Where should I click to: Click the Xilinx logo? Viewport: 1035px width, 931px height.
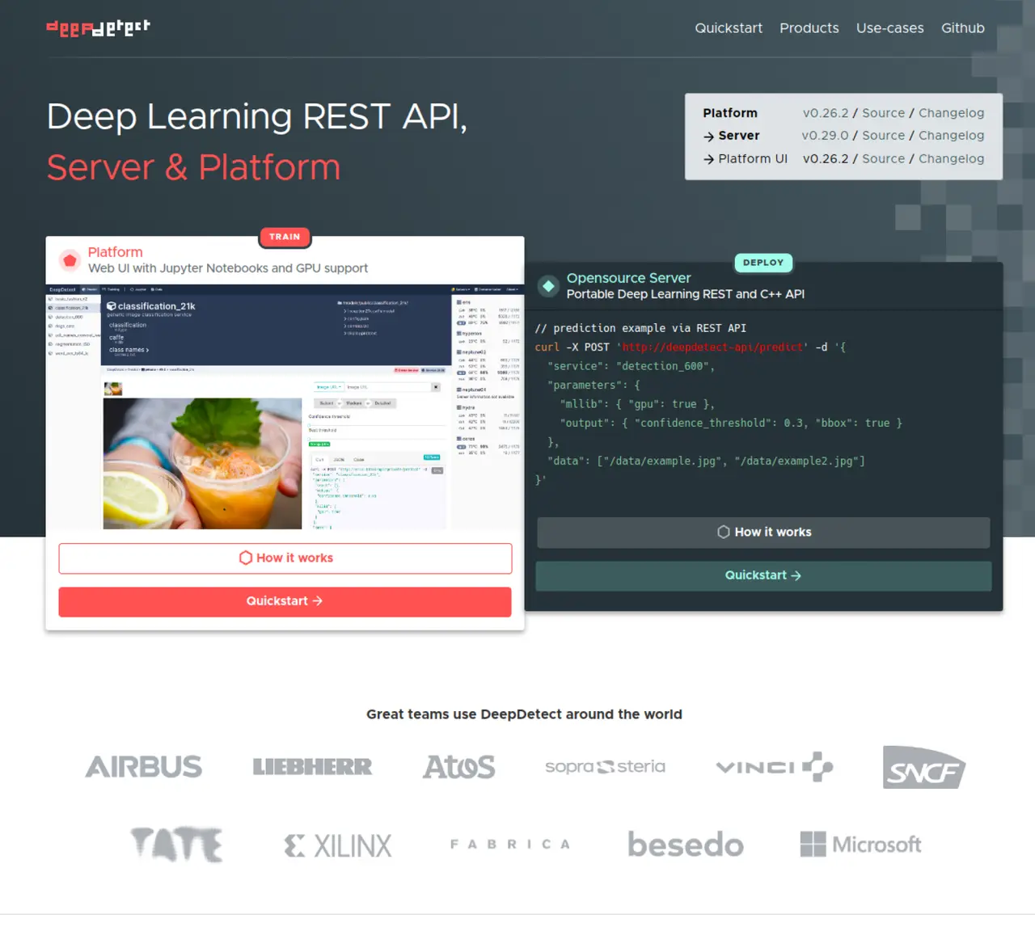[x=338, y=845]
